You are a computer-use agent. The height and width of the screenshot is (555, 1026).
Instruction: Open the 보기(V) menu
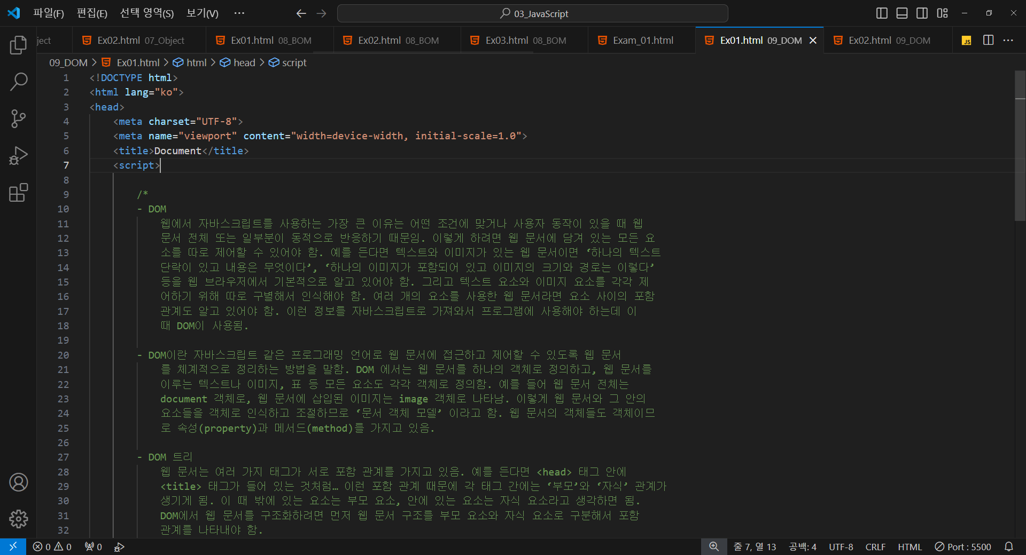tap(202, 13)
